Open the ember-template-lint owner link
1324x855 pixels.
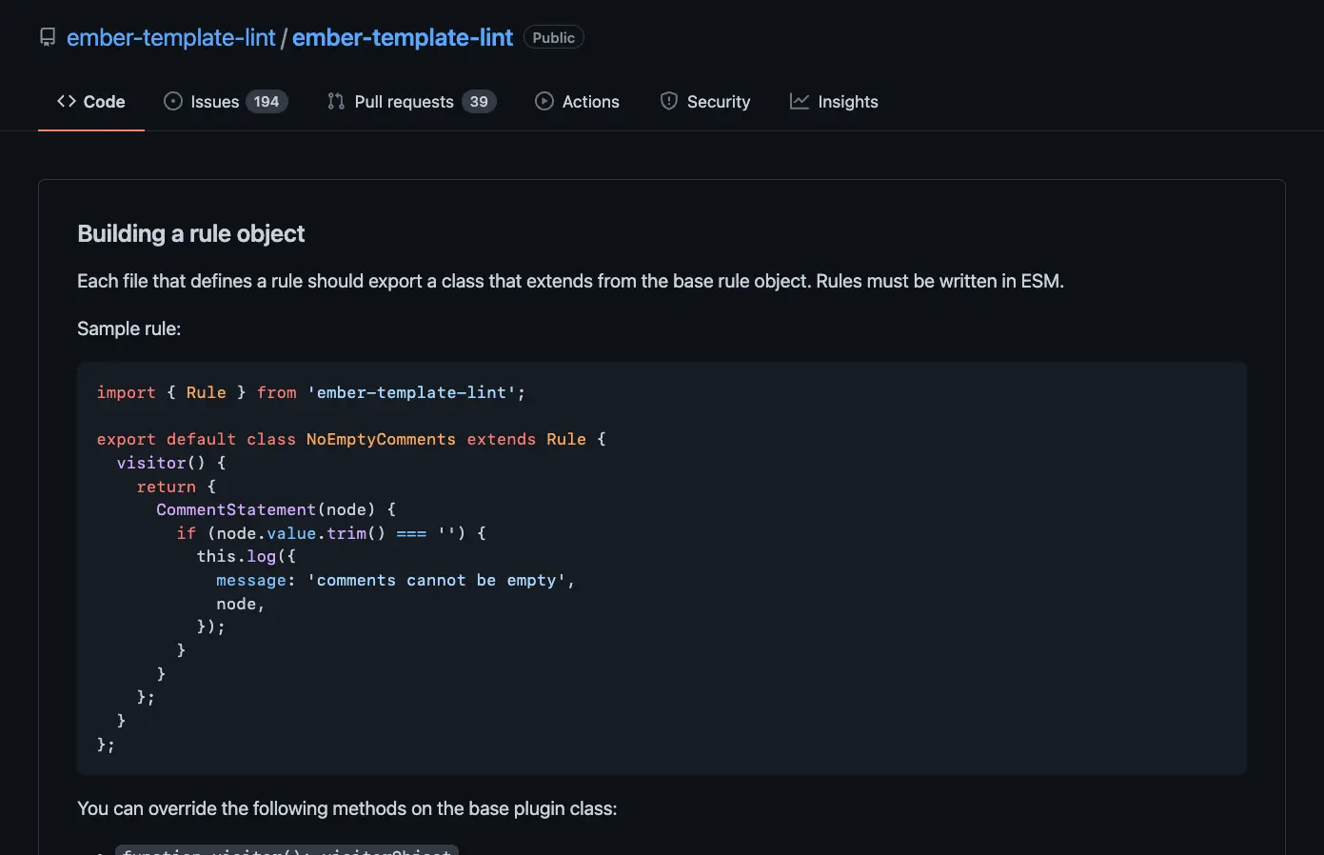[170, 37]
